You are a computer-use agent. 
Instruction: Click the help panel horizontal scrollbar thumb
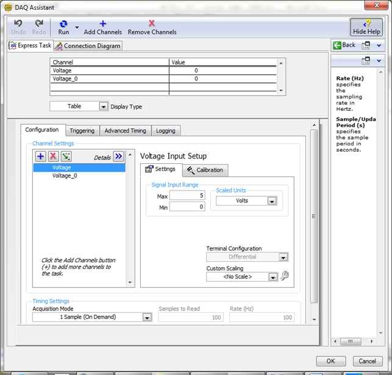351,342
